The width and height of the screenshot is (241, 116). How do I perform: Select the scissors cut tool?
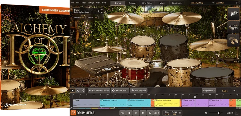click(x=83, y=90)
